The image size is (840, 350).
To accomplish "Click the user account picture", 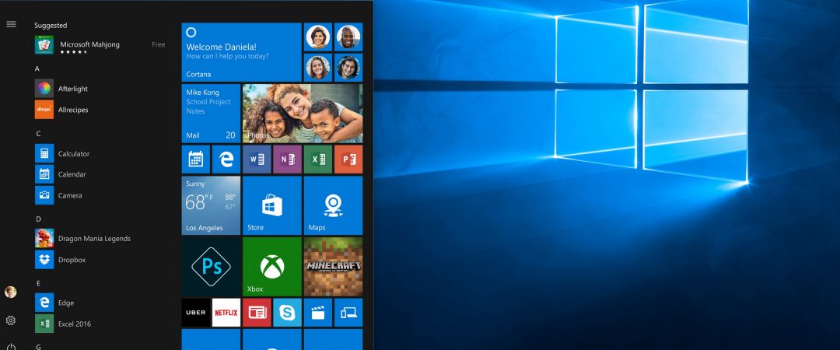I will [11, 292].
